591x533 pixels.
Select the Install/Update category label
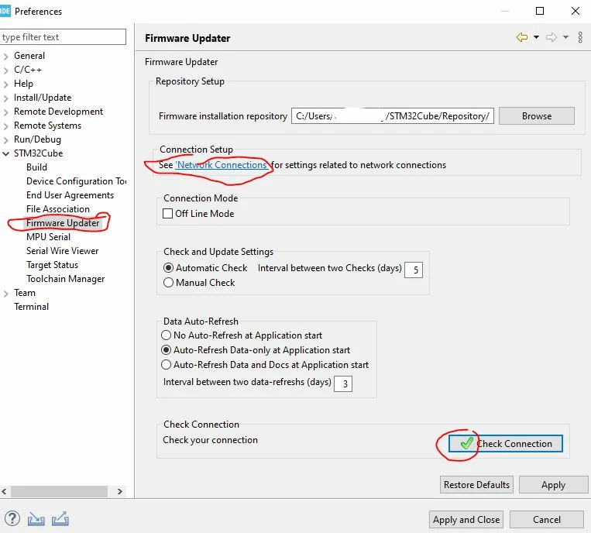(43, 98)
